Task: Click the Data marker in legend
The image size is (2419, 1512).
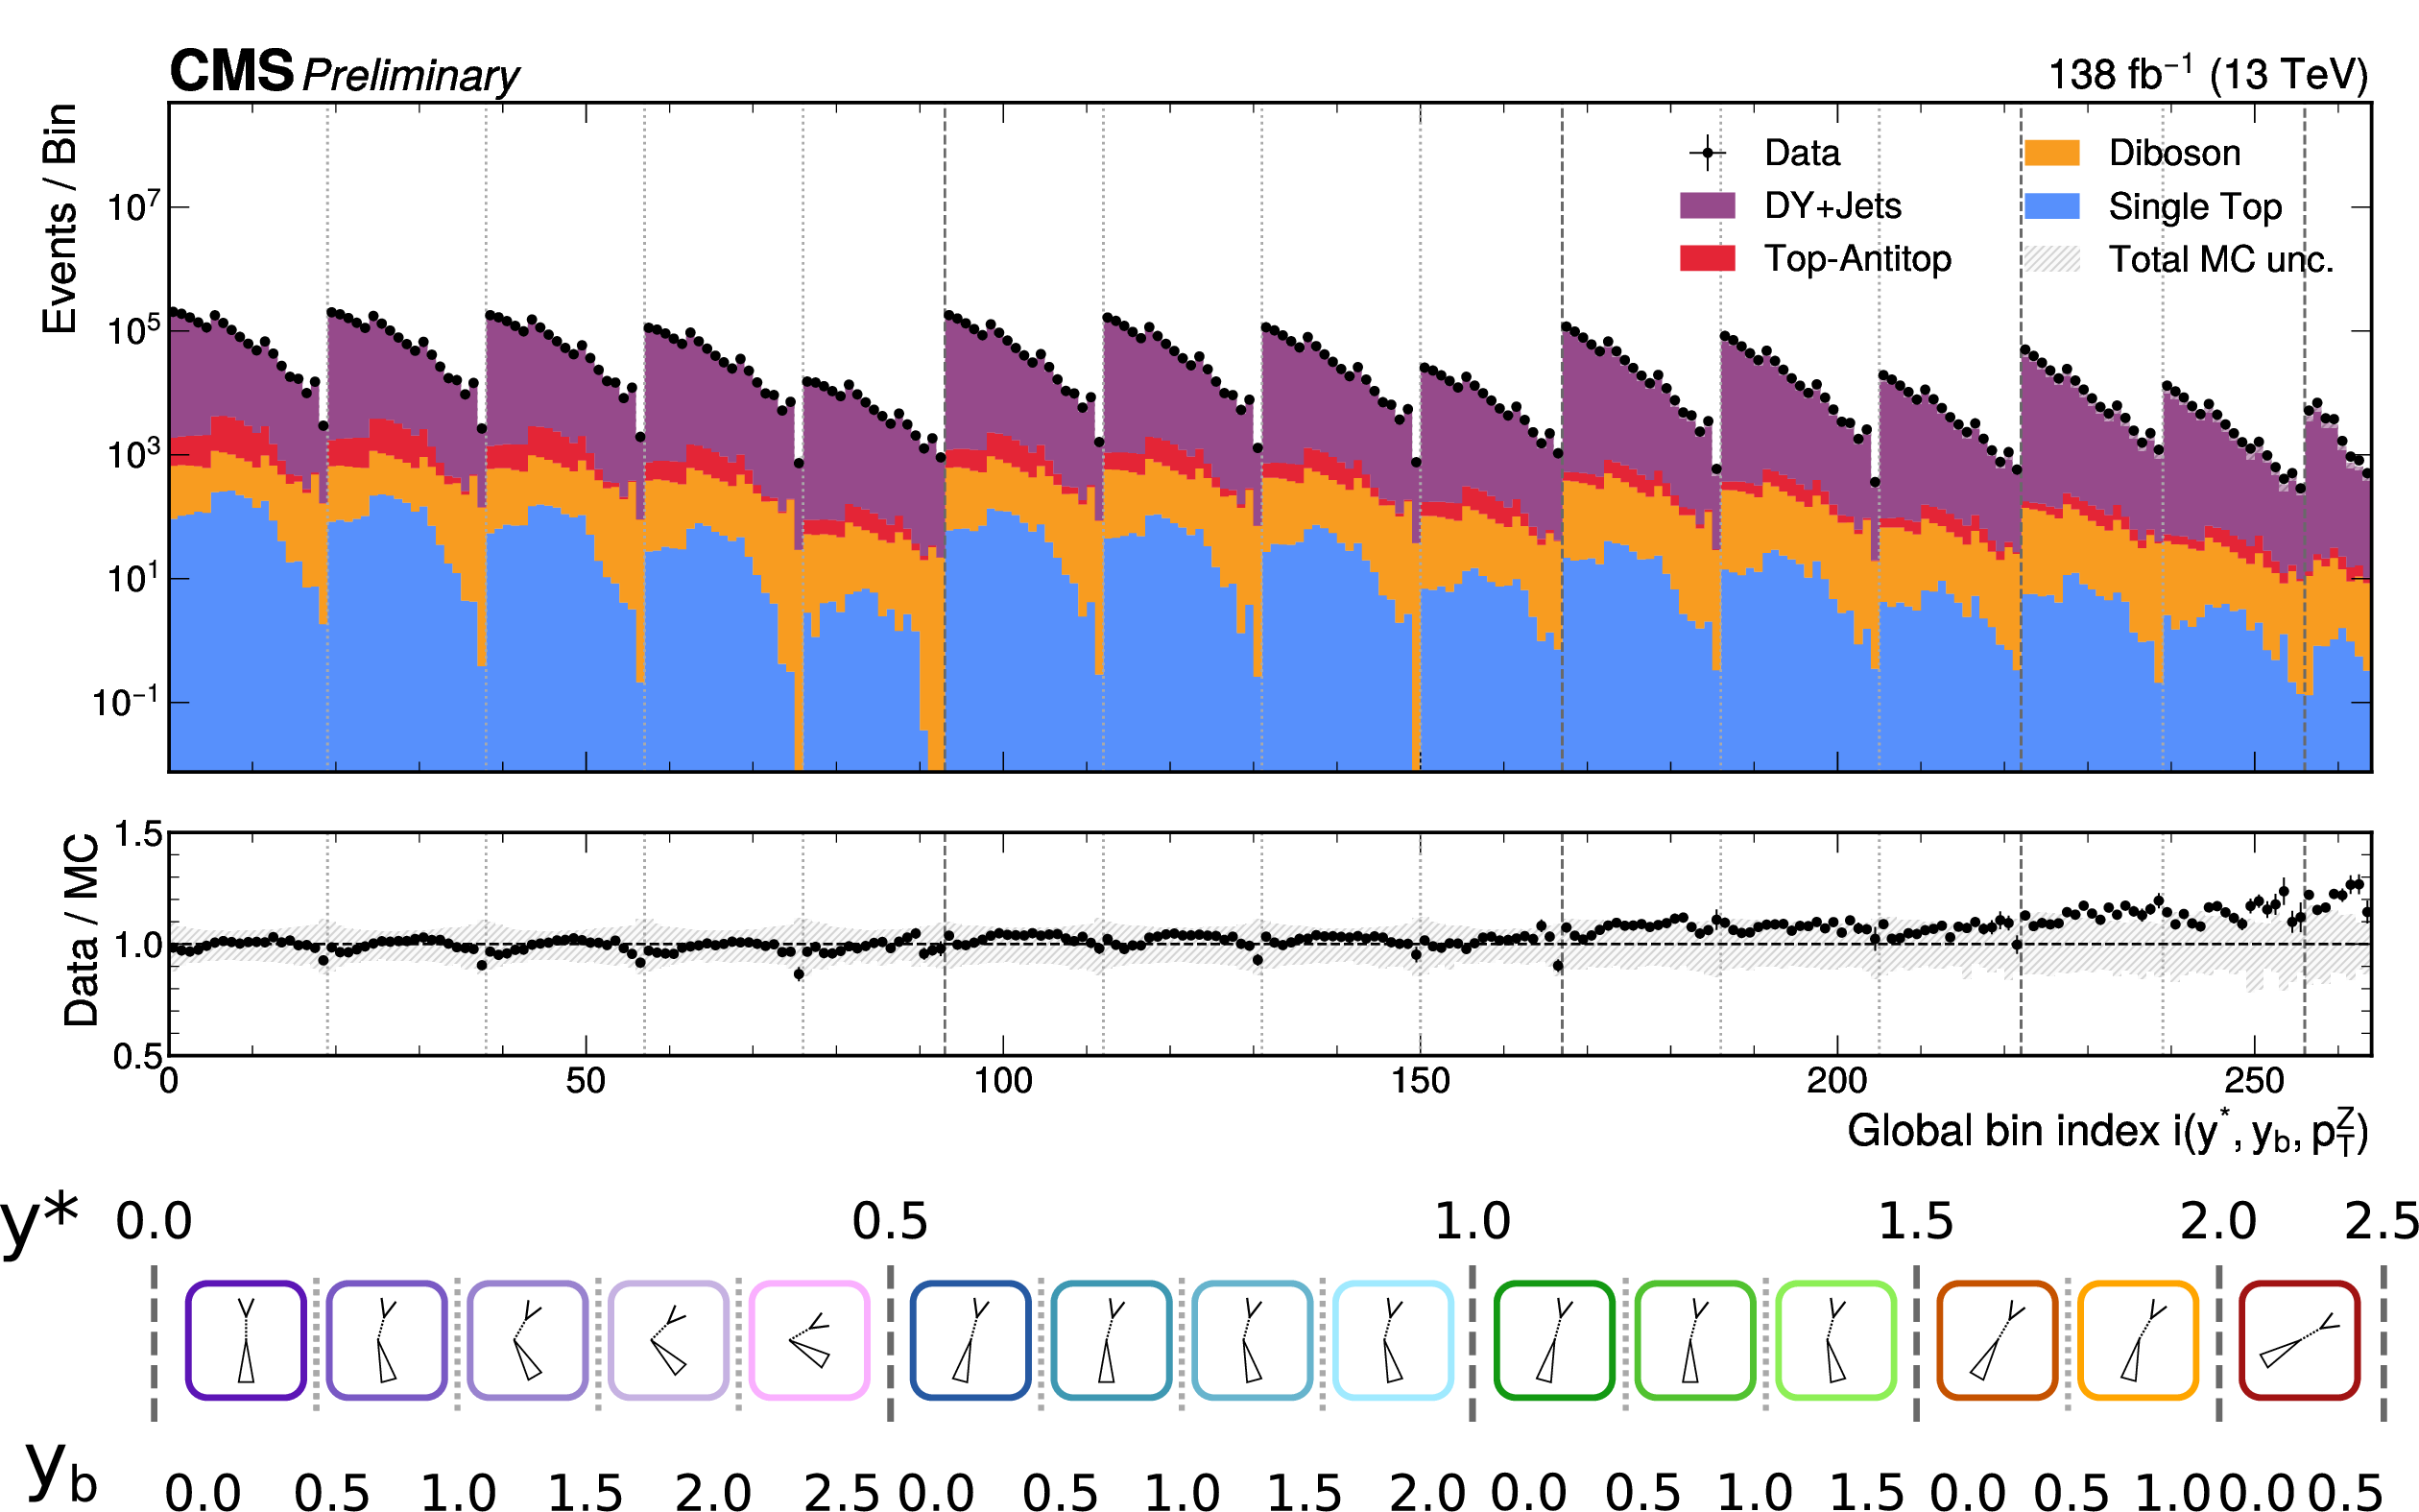Action: tap(1708, 153)
